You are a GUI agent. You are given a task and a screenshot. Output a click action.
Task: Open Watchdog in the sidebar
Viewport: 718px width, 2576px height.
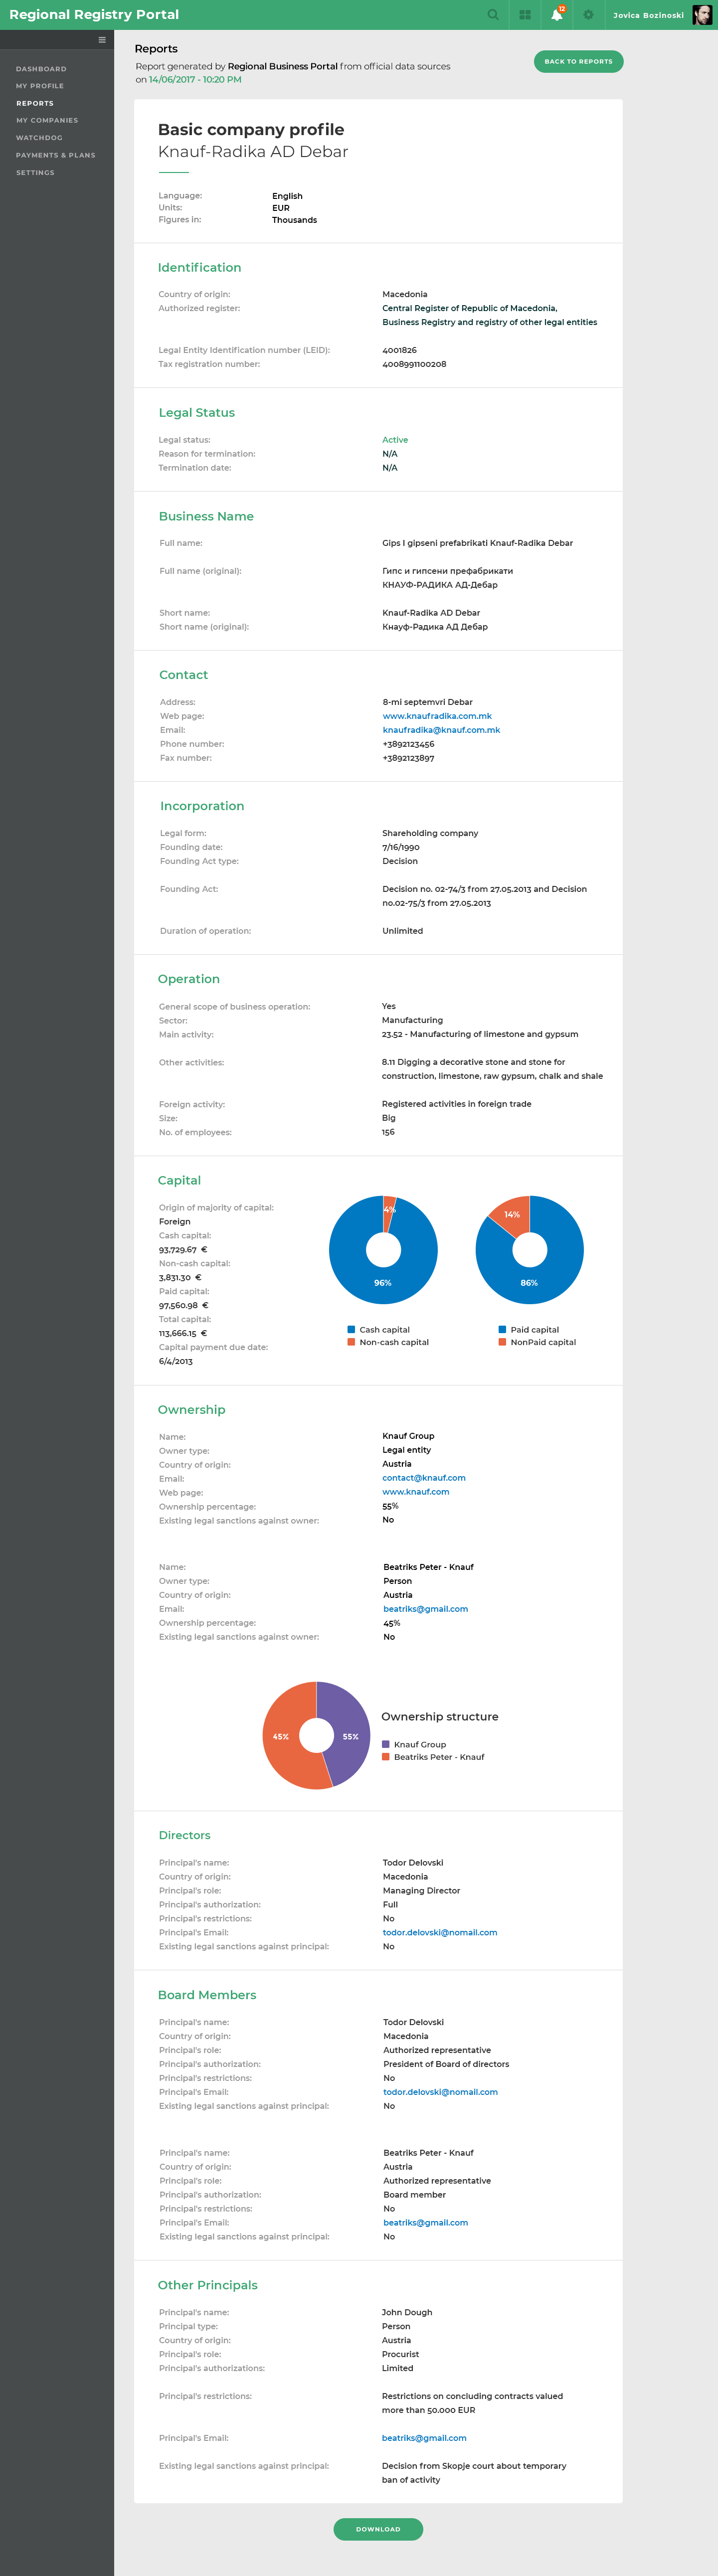39,138
